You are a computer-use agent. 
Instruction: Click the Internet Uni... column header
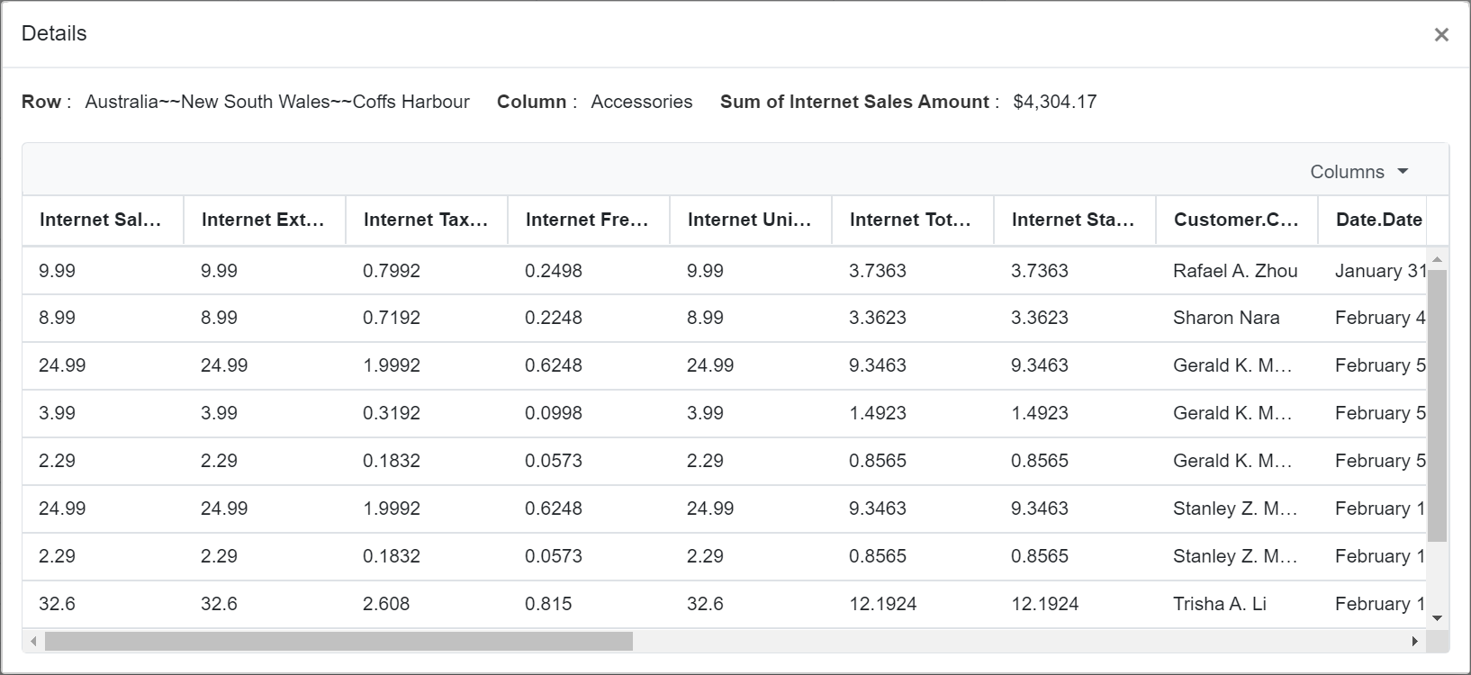tap(751, 220)
